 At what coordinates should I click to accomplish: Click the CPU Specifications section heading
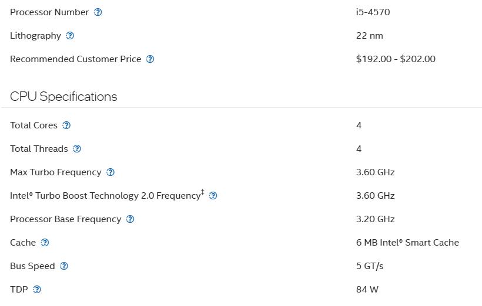click(x=63, y=97)
